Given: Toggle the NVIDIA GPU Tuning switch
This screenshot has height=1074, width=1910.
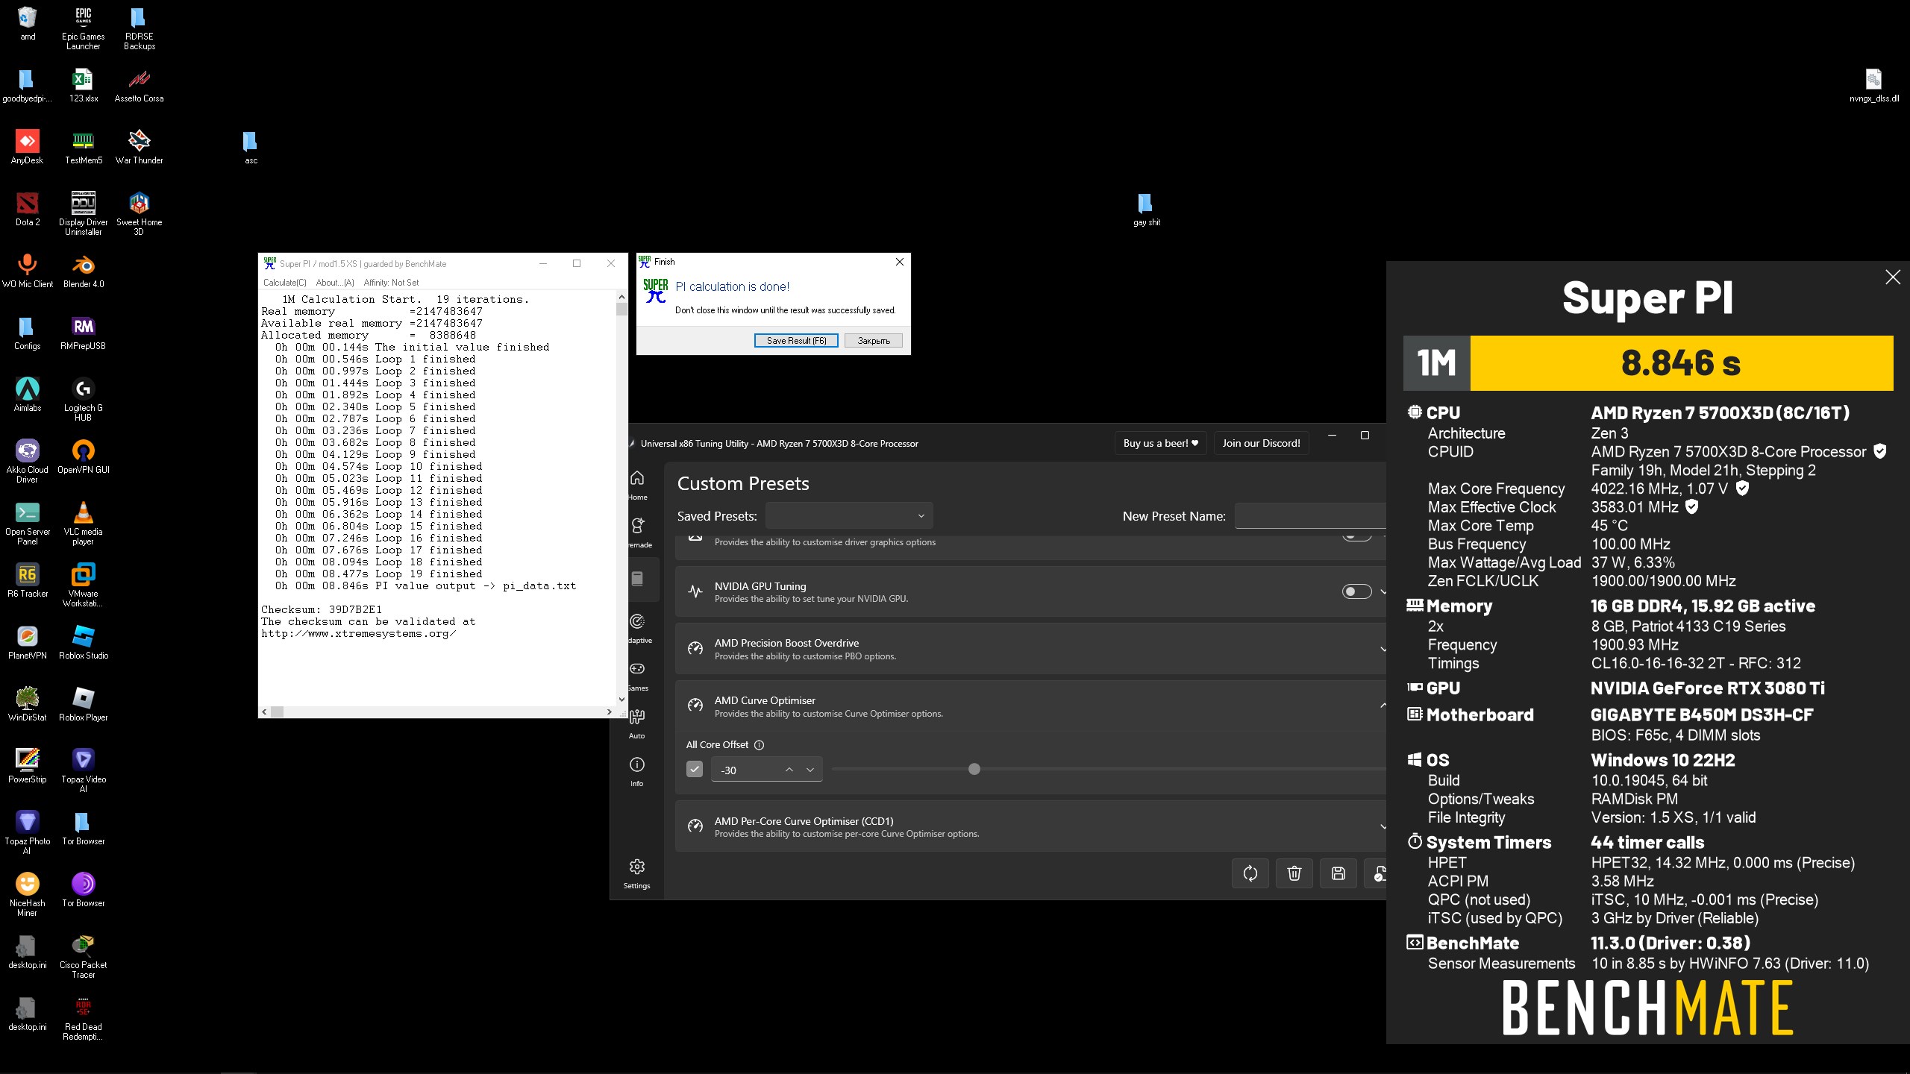Looking at the screenshot, I should tap(1356, 592).
